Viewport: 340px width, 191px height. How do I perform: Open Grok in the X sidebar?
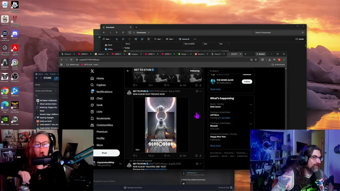(96, 105)
